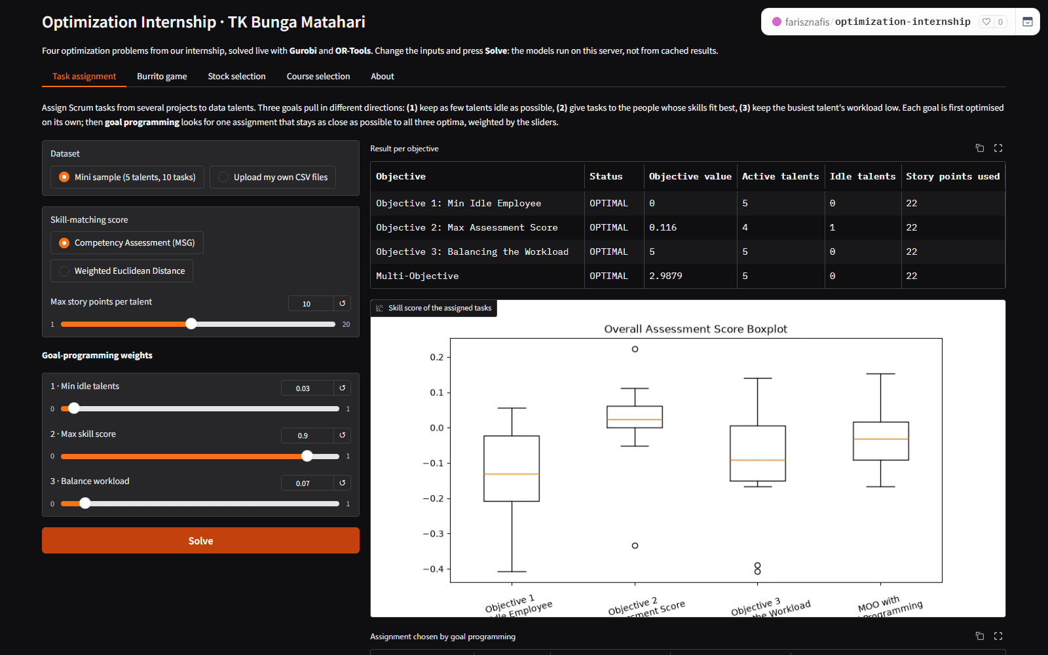Screen dimensions: 1048x655
Task: Select Competency Assessment (MSG) scoring
Action: pos(127,242)
